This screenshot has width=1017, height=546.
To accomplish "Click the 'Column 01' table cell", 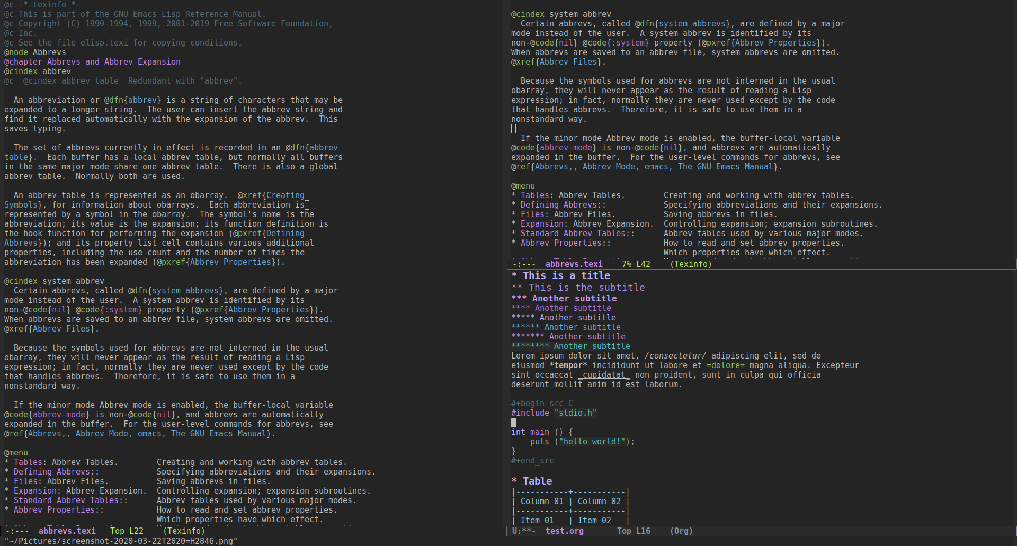I will [542, 501].
